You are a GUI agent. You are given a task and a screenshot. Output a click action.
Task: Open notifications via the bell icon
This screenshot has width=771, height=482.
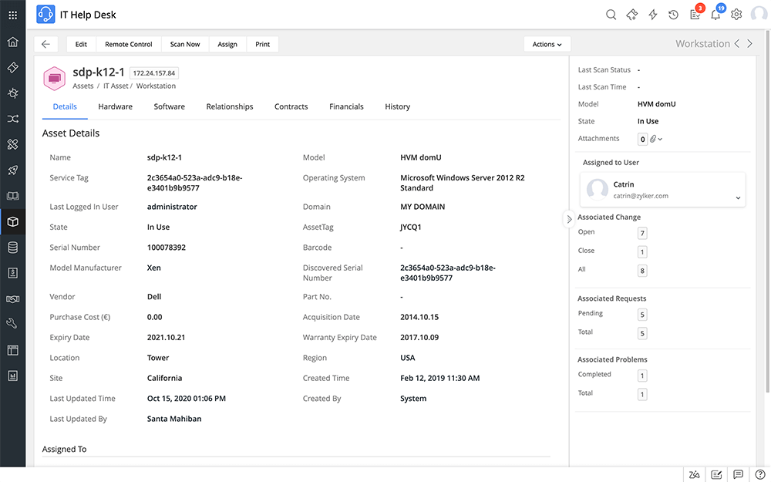pyautogui.click(x=716, y=15)
